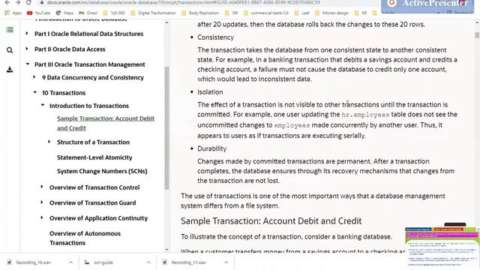The width and height of the screenshot is (480, 270).
Task: Open the commercial-bank-CA bookmark folder
Action: (x=266, y=13)
